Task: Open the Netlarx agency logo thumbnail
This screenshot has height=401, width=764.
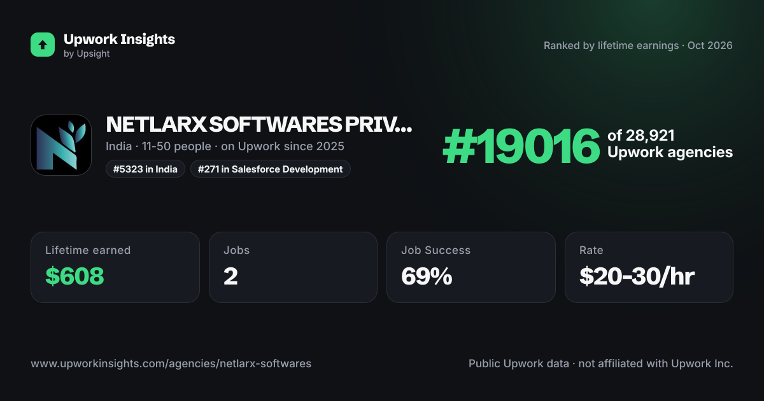Action: coord(61,145)
